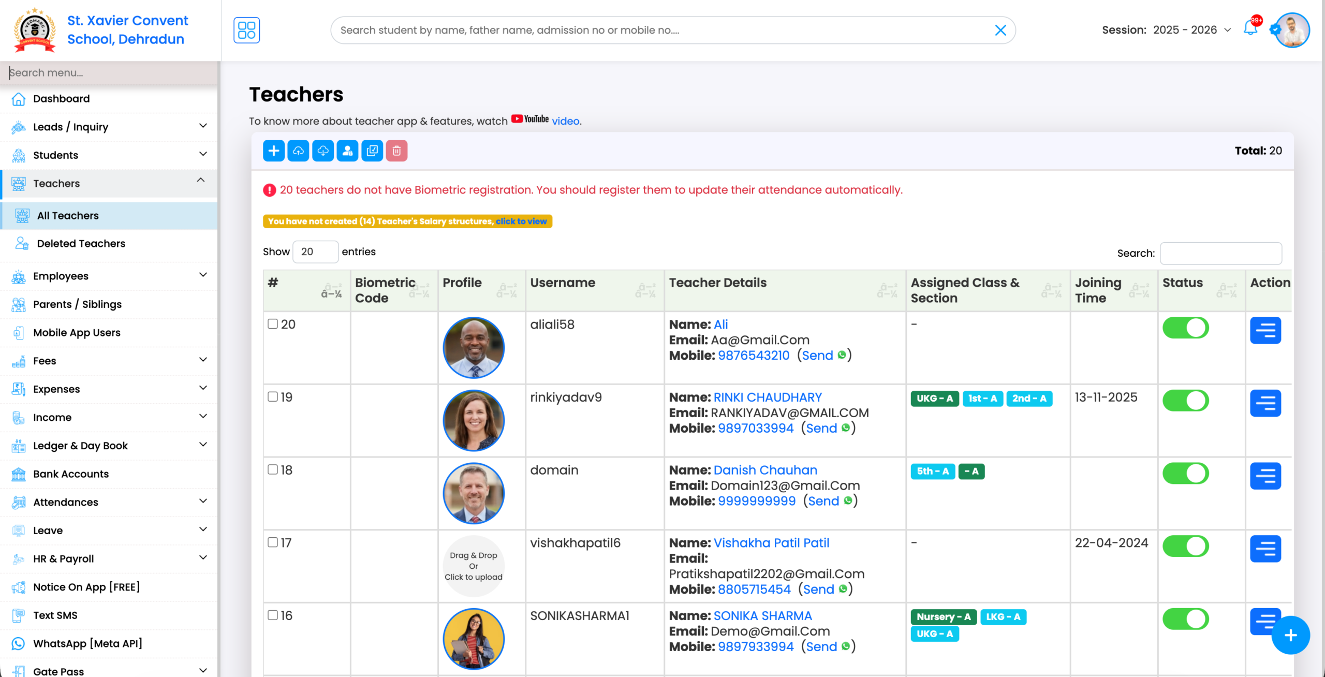Image resolution: width=1325 pixels, height=677 pixels.
Task: Open the notifications bell icon
Action: click(1250, 30)
